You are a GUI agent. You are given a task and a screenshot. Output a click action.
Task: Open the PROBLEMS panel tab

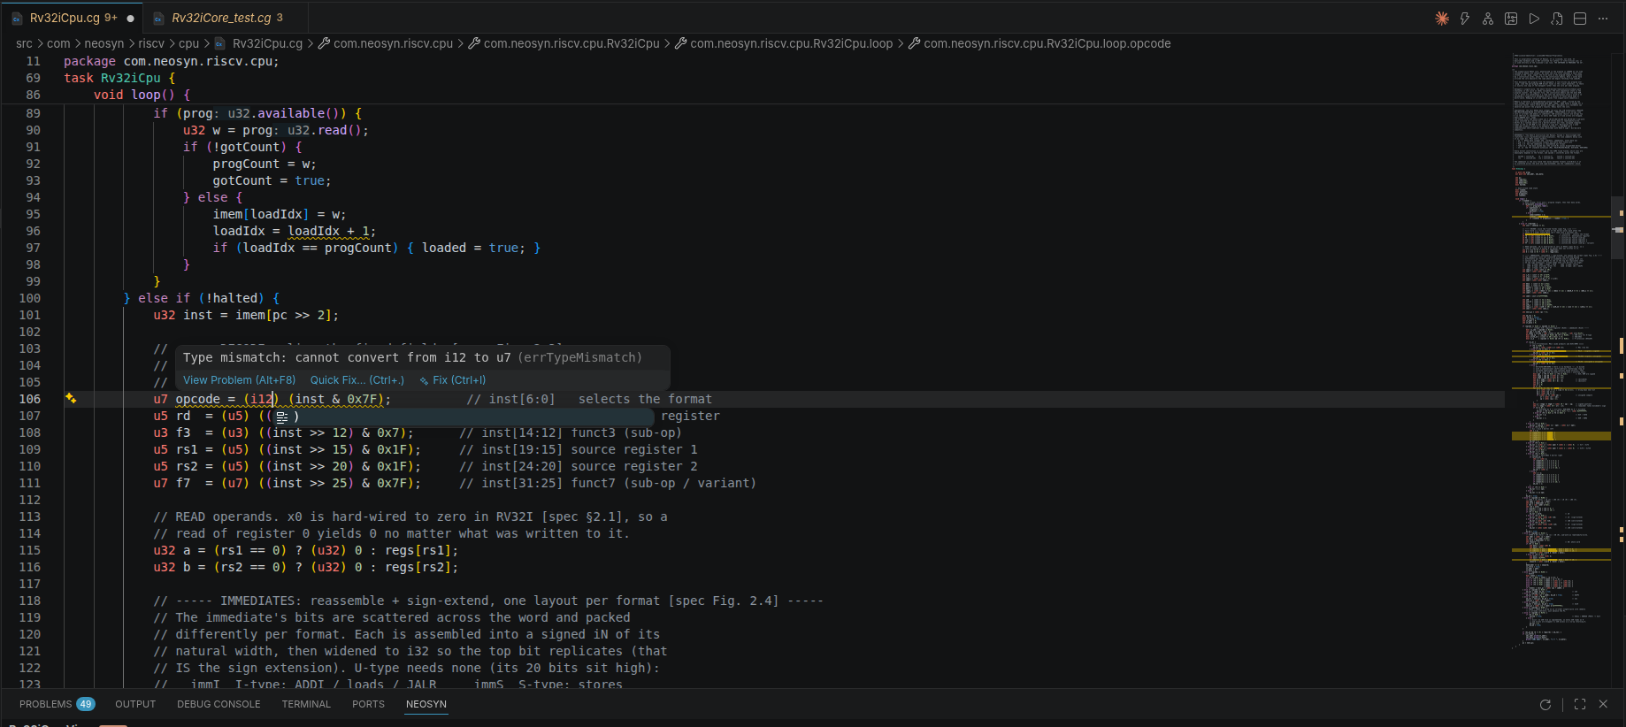57,704
